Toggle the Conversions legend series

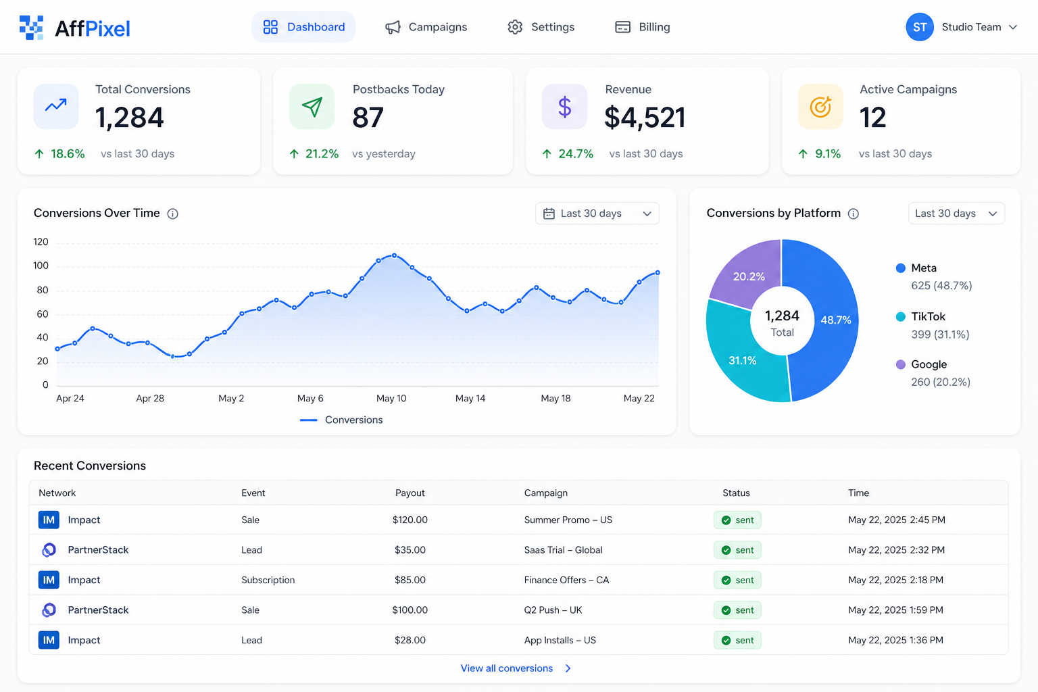pos(341,420)
